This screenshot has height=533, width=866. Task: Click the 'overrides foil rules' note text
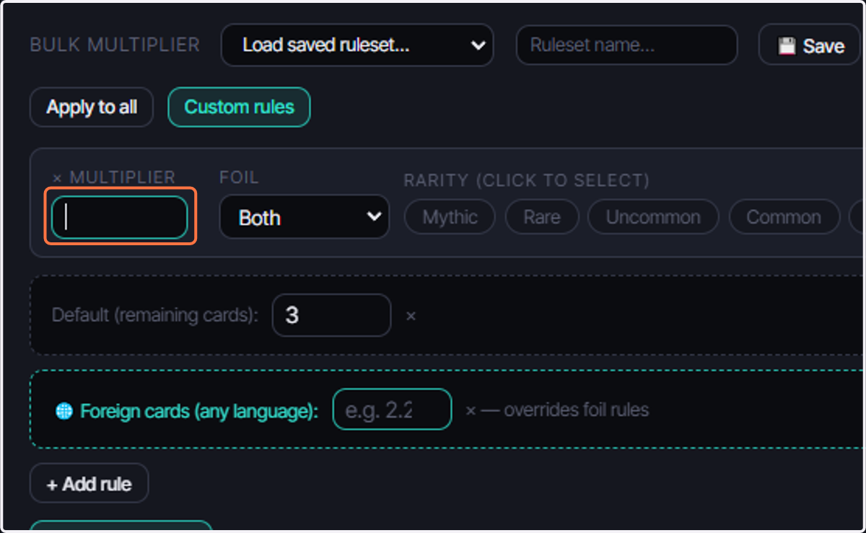click(576, 410)
